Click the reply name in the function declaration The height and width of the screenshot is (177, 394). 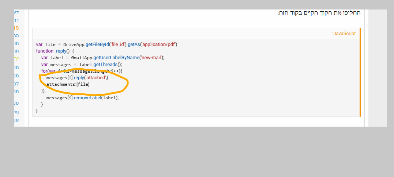[x=61, y=51]
